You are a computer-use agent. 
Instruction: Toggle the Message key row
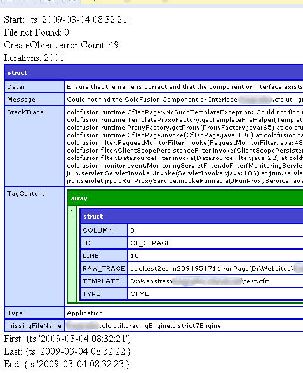click(34, 99)
